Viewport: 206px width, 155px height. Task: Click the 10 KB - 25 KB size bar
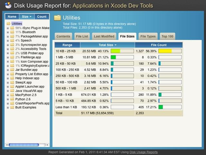[x=122, y=51]
